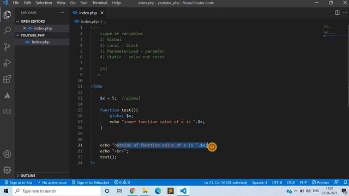Open the volume control in system tray
349x196 pixels.
click(308, 191)
